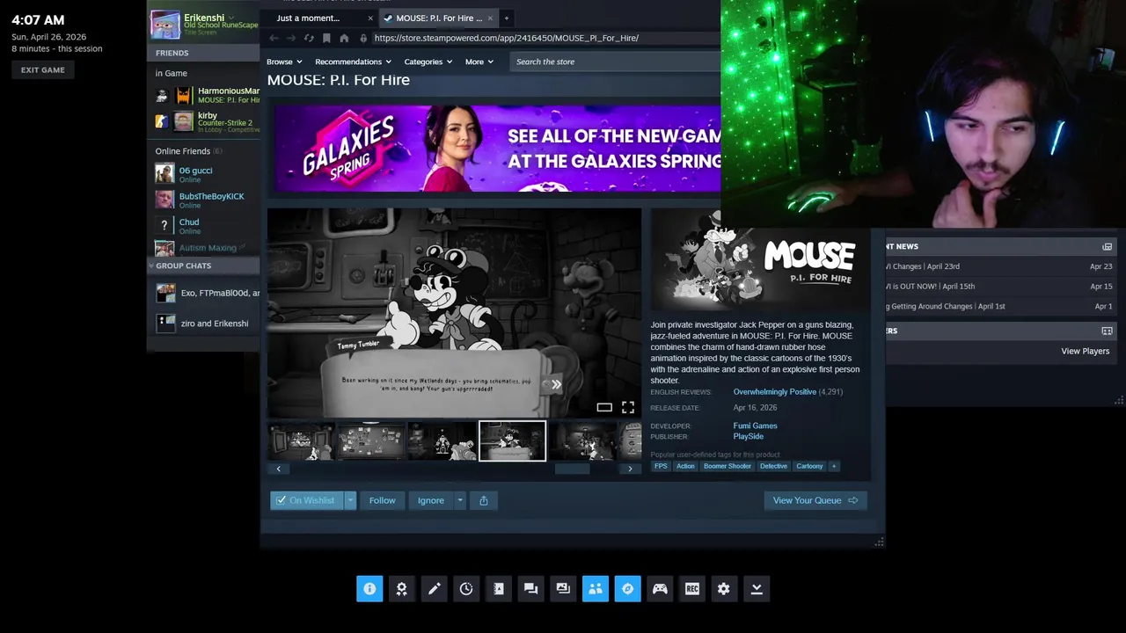Open the screenshots picture icon
1126x633 pixels.
click(x=563, y=589)
